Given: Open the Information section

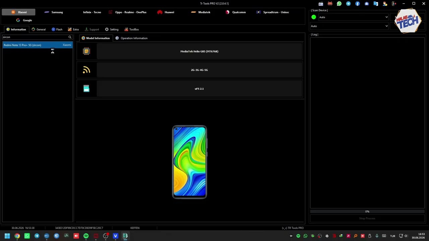Looking at the screenshot, I should (16, 29).
